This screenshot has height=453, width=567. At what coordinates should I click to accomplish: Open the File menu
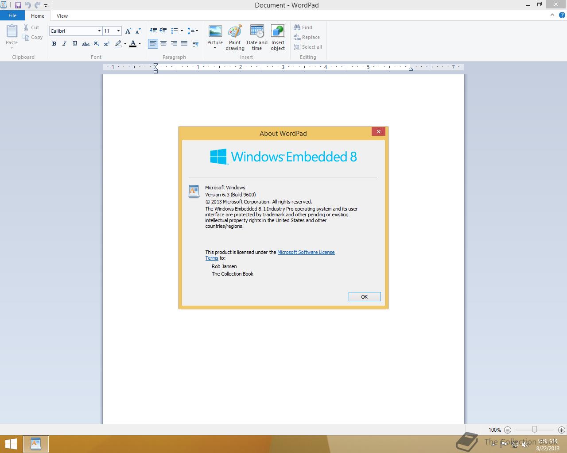[x=12, y=15]
